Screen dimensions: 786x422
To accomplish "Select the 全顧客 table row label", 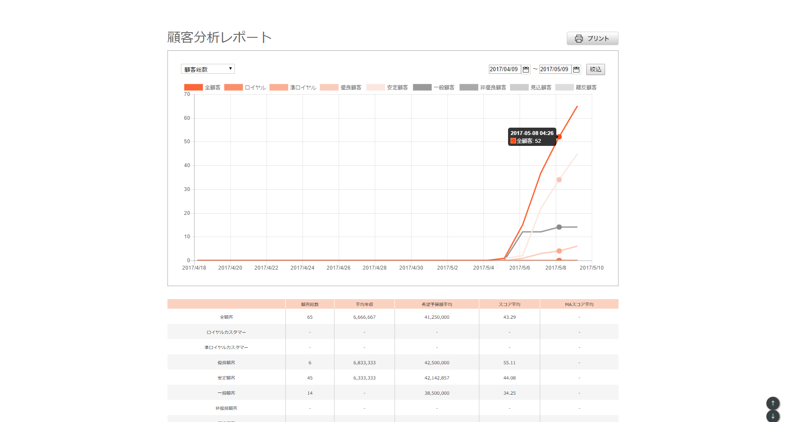I will [x=226, y=317].
